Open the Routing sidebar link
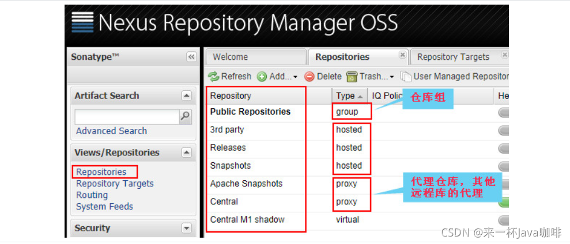This screenshot has width=570, height=244. point(92,195)
